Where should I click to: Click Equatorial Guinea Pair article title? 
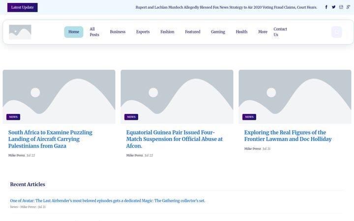coord(174,139)
